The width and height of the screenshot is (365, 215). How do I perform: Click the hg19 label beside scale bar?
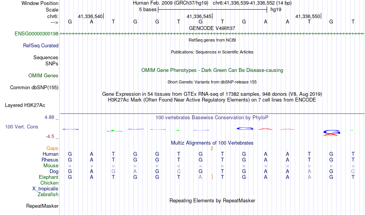276,10
